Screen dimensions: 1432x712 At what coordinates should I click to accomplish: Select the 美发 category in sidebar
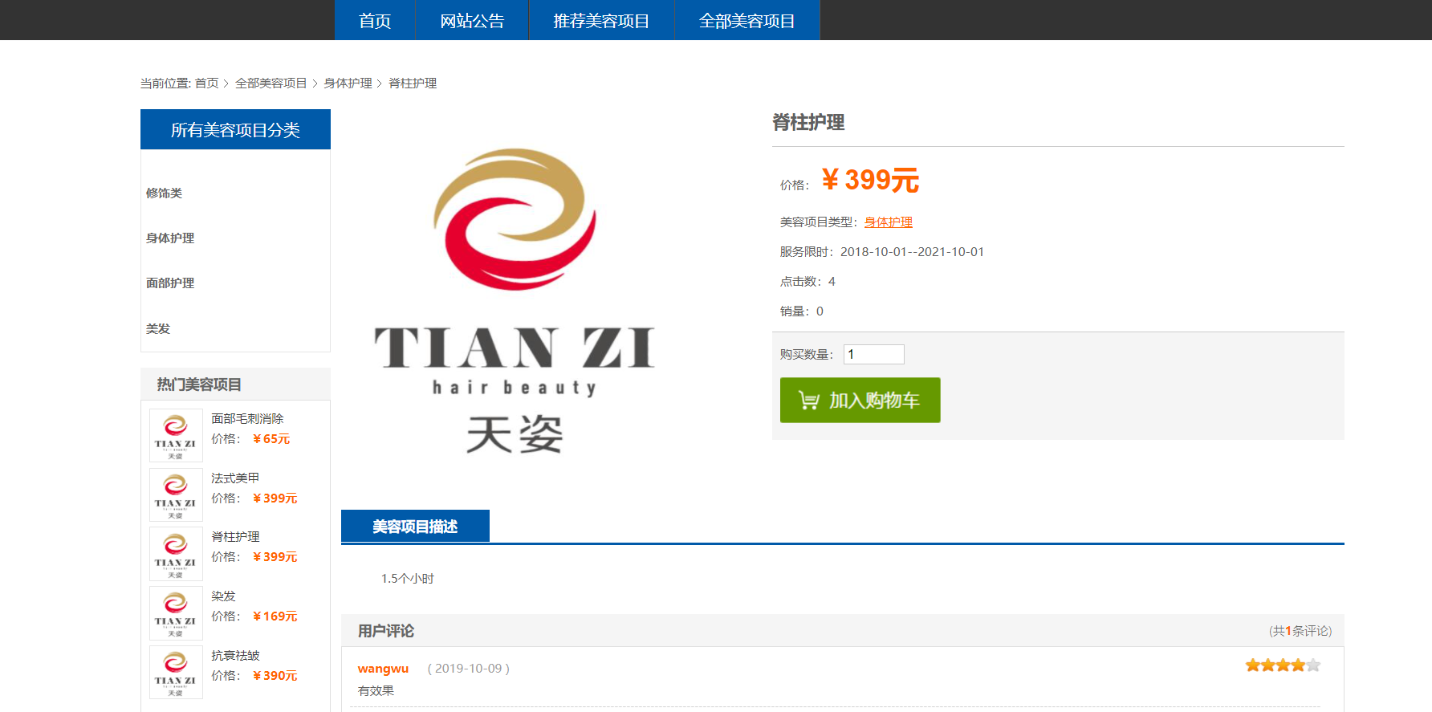coord(158,328)
